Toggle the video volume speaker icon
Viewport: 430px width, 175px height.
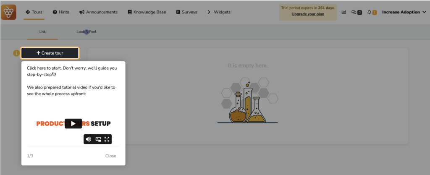coord(88,139)
